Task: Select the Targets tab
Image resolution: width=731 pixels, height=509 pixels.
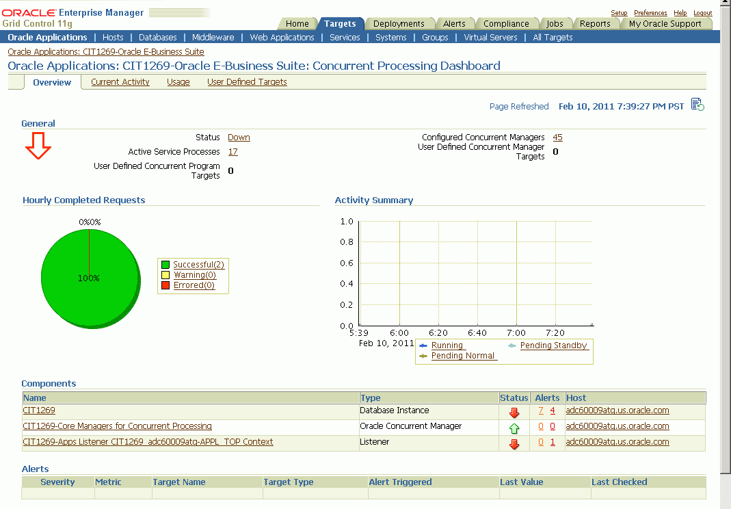Action: (340, 24)
